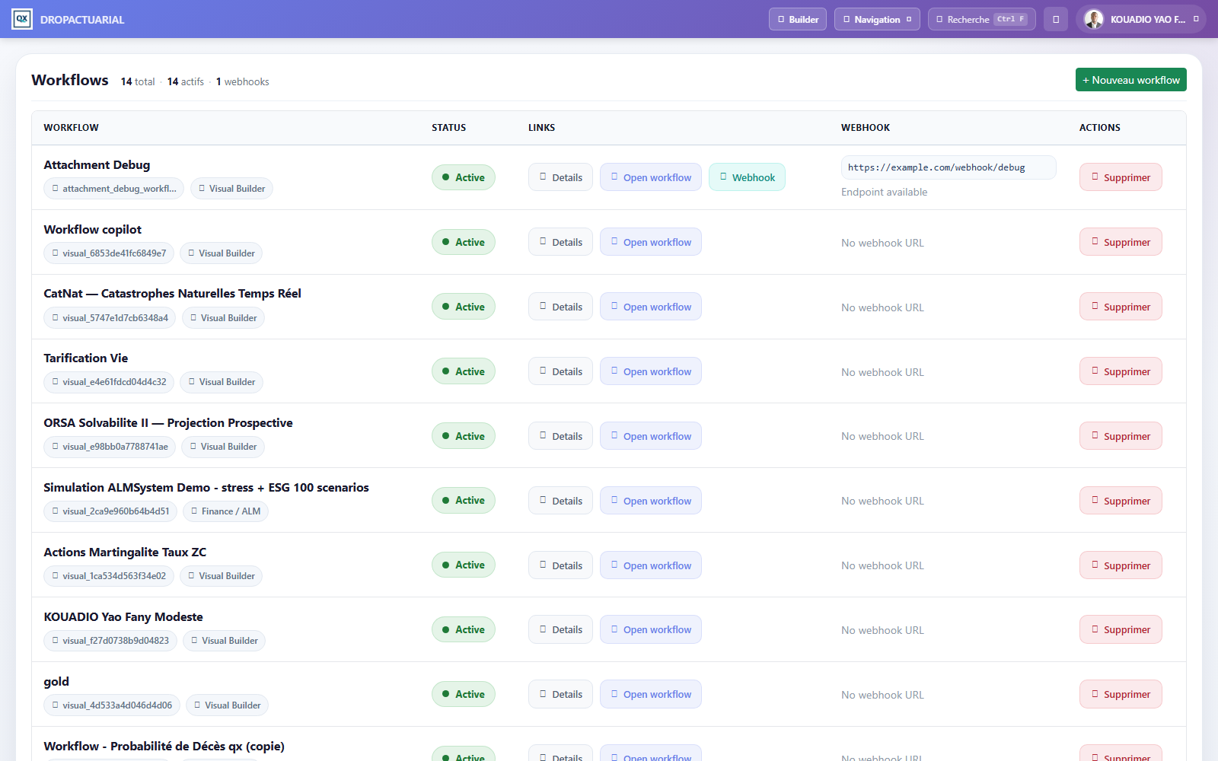
Task: Open Details for gold workflow
Action: pos(560,694)
